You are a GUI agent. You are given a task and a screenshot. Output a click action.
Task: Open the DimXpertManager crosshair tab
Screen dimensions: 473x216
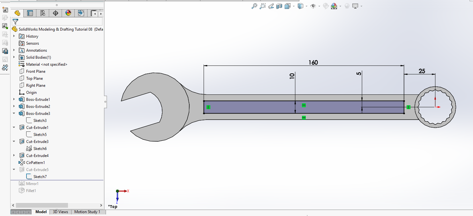tap(56, 13)
